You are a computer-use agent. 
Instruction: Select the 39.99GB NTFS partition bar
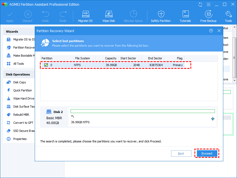142,111
